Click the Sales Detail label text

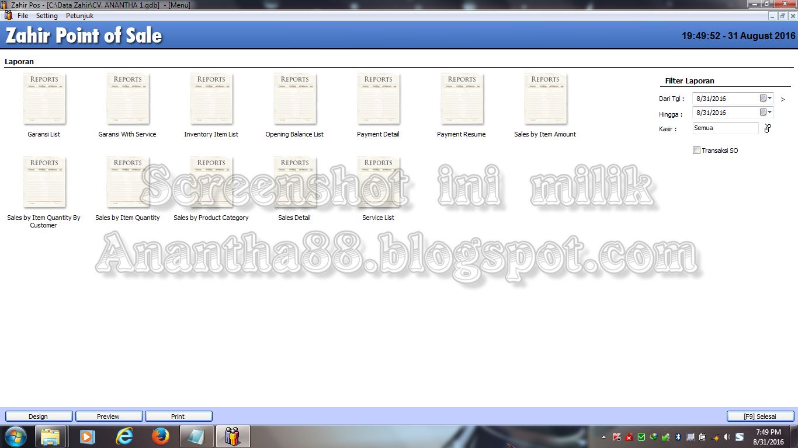pos(294,218)
